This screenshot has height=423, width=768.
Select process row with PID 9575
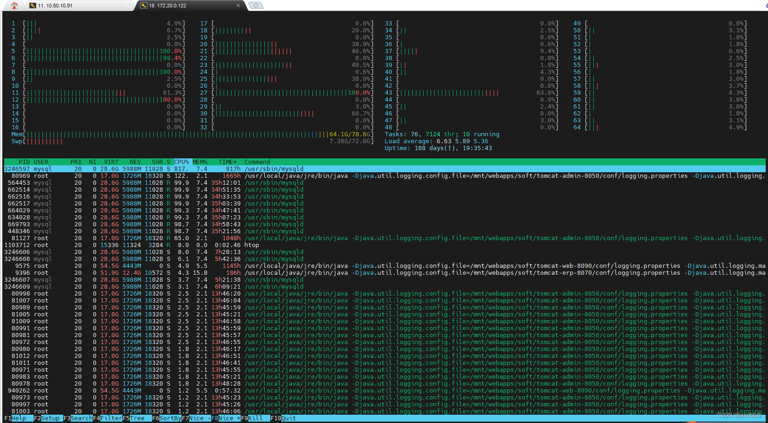pos(384,266)
